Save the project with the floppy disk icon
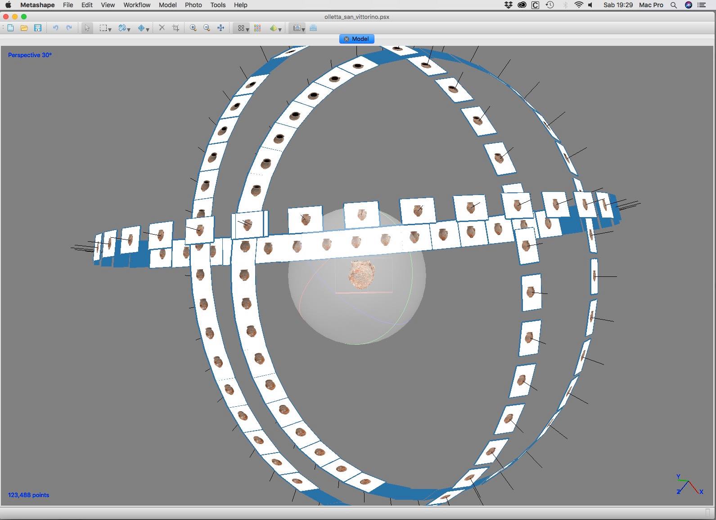This screenshot has height=520, width=716. click(38, 28)
